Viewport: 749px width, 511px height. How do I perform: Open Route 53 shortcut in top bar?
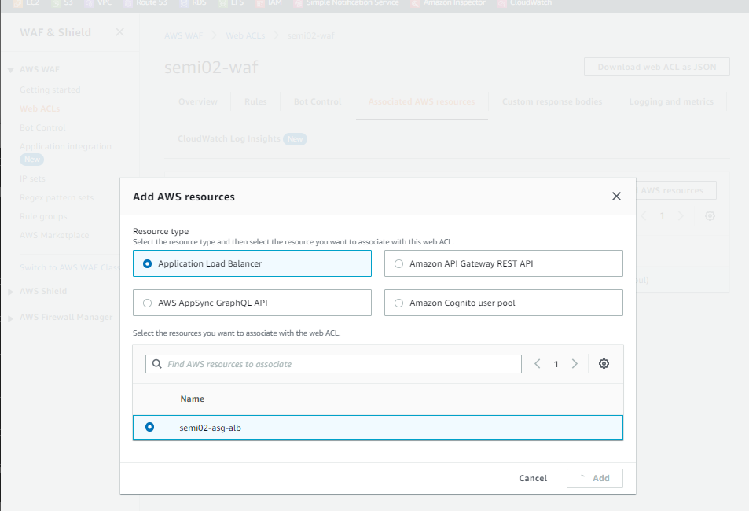tap(147, 3)
